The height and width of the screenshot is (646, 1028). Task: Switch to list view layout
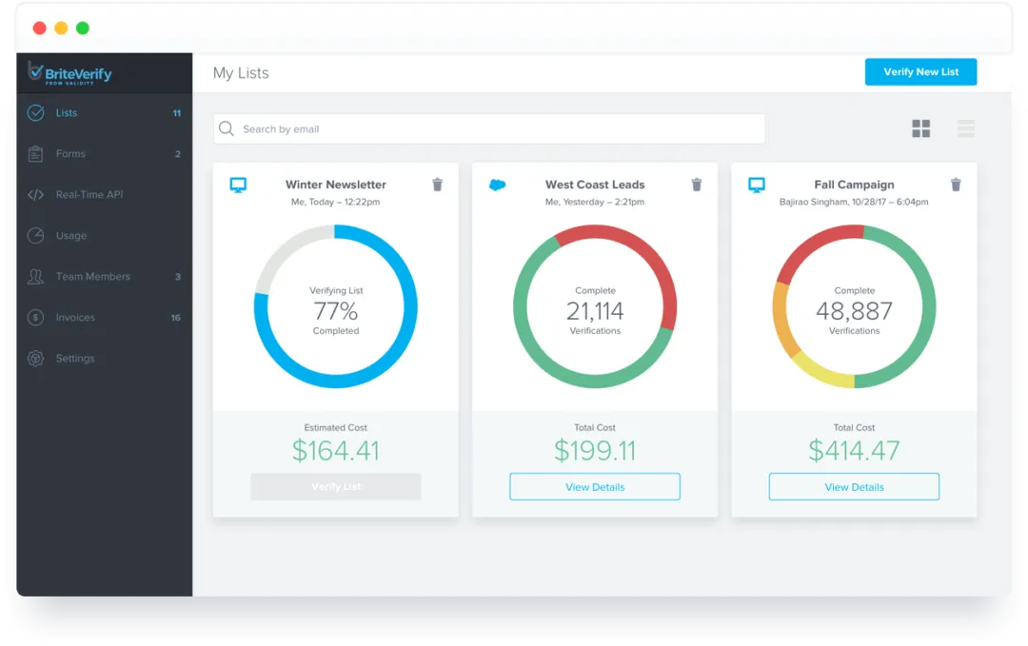coord(965,128)
